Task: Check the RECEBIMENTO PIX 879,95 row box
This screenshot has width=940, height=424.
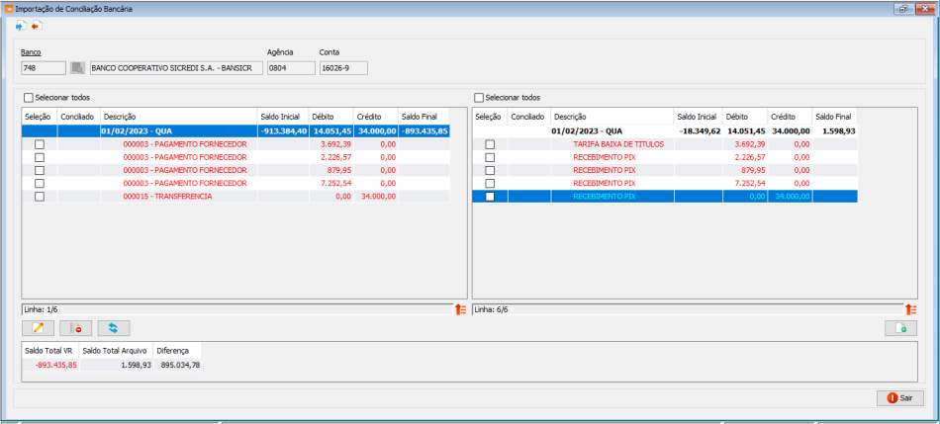Action: 490,170
